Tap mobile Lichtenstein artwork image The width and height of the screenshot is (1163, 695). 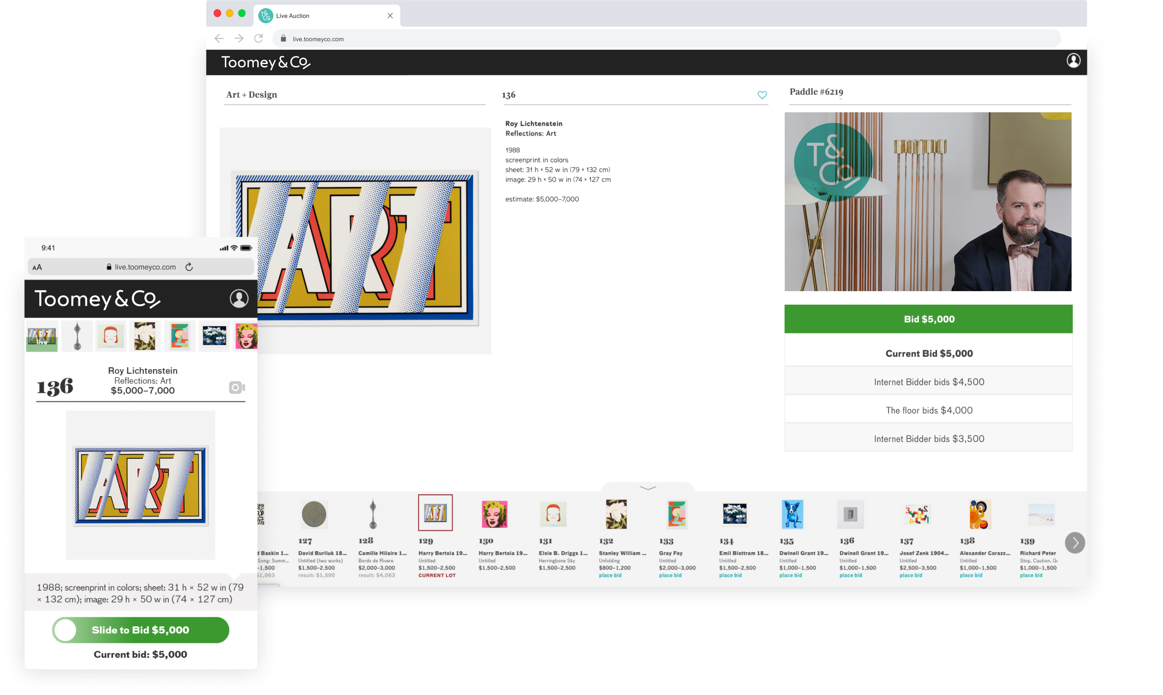tap(140, 485)
